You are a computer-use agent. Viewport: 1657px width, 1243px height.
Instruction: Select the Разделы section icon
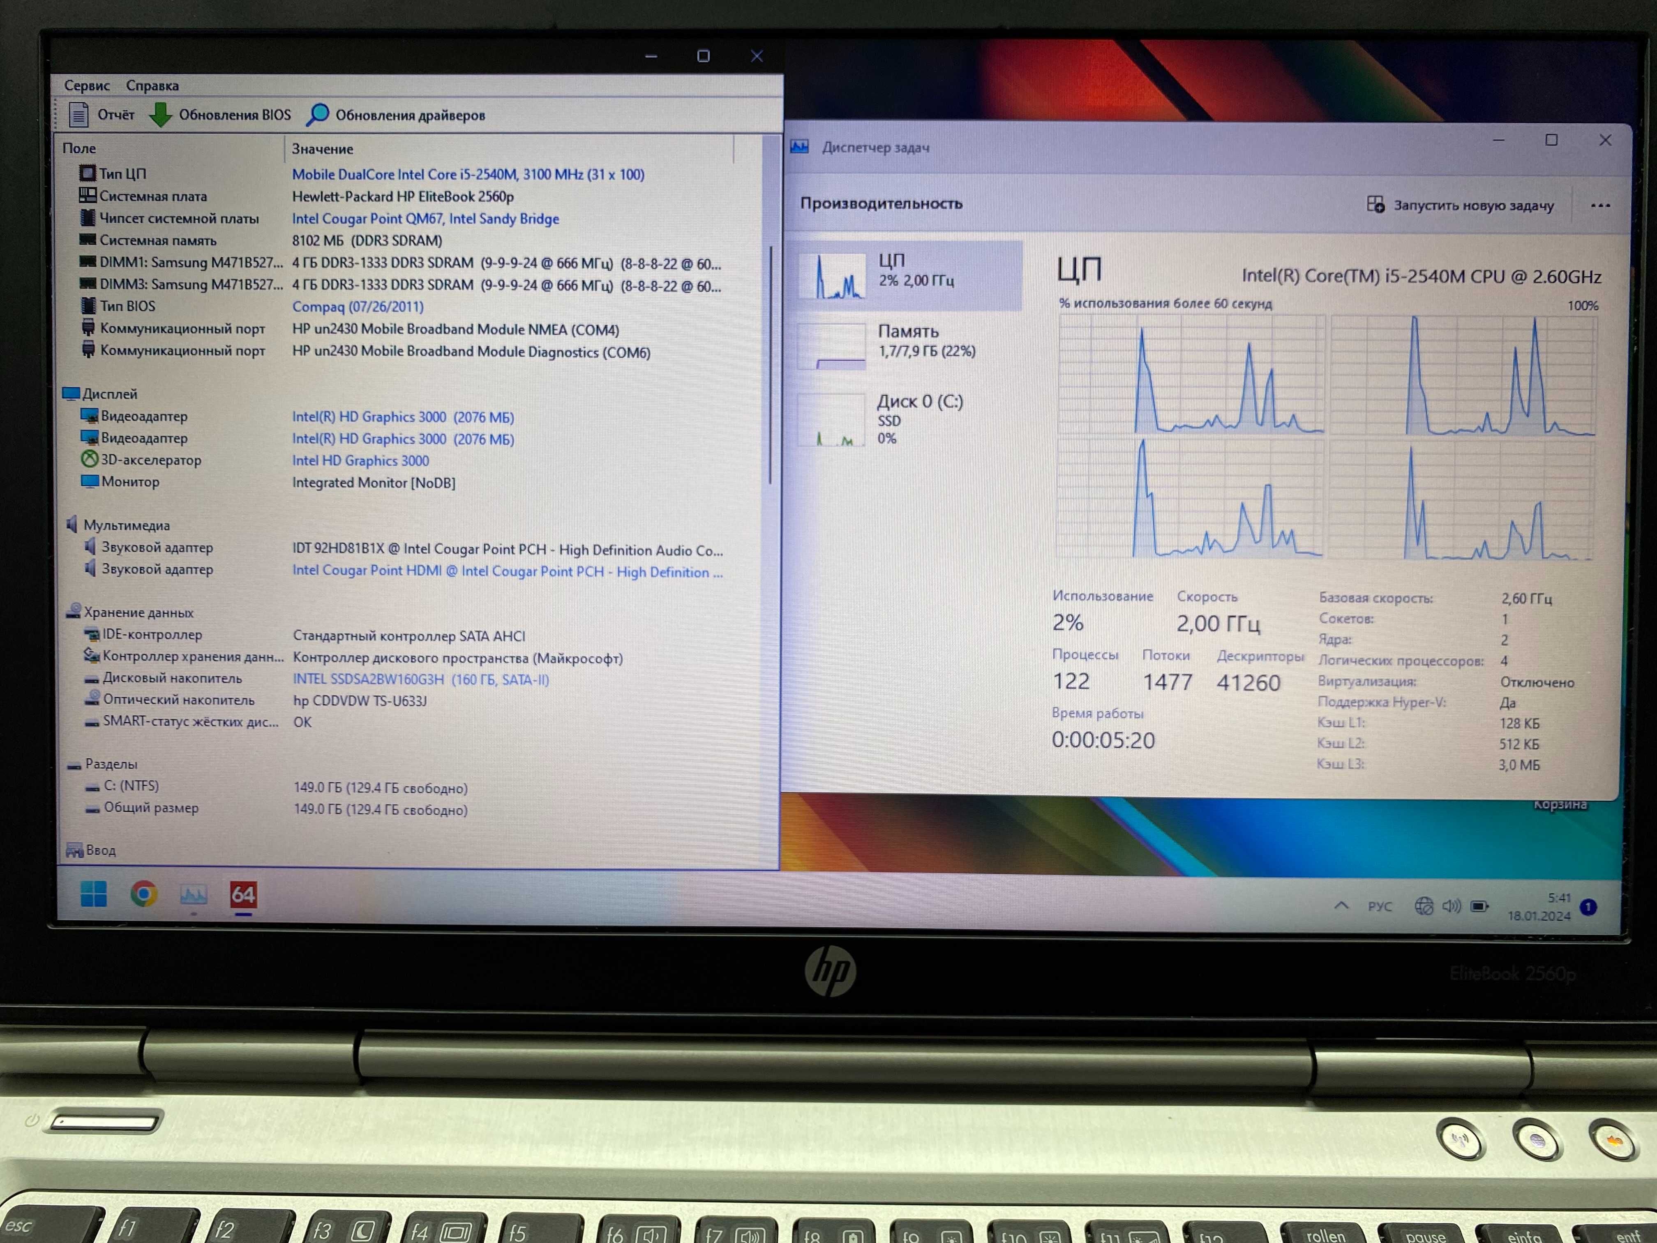pyautogui.click(x=74, y=765)
